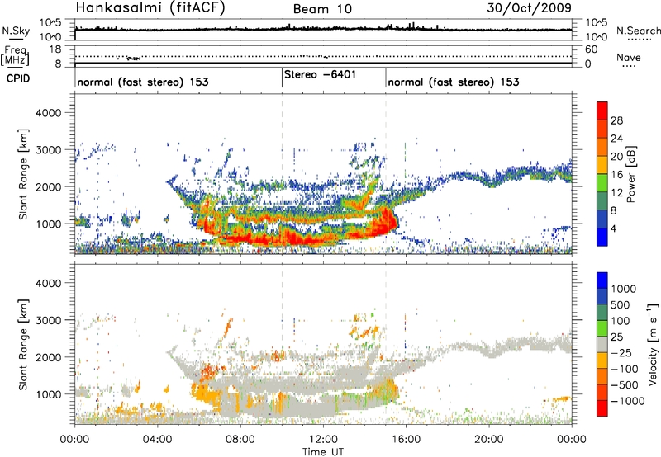Click the '3000' tick on velocity panel

coord(48,320)
